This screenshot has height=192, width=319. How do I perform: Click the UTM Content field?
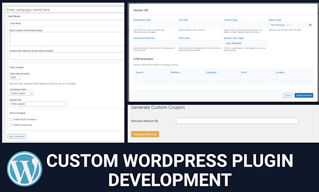(293, 77)
